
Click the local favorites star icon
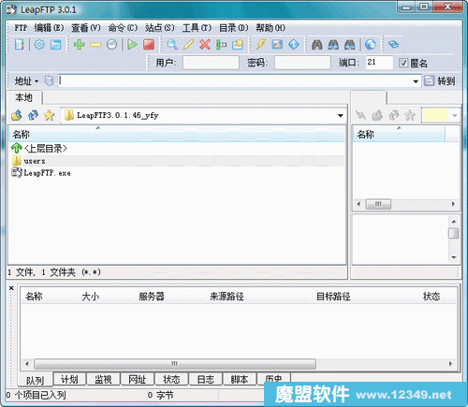[49, 115]
